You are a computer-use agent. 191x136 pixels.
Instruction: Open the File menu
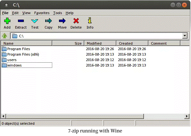point(5,13)
